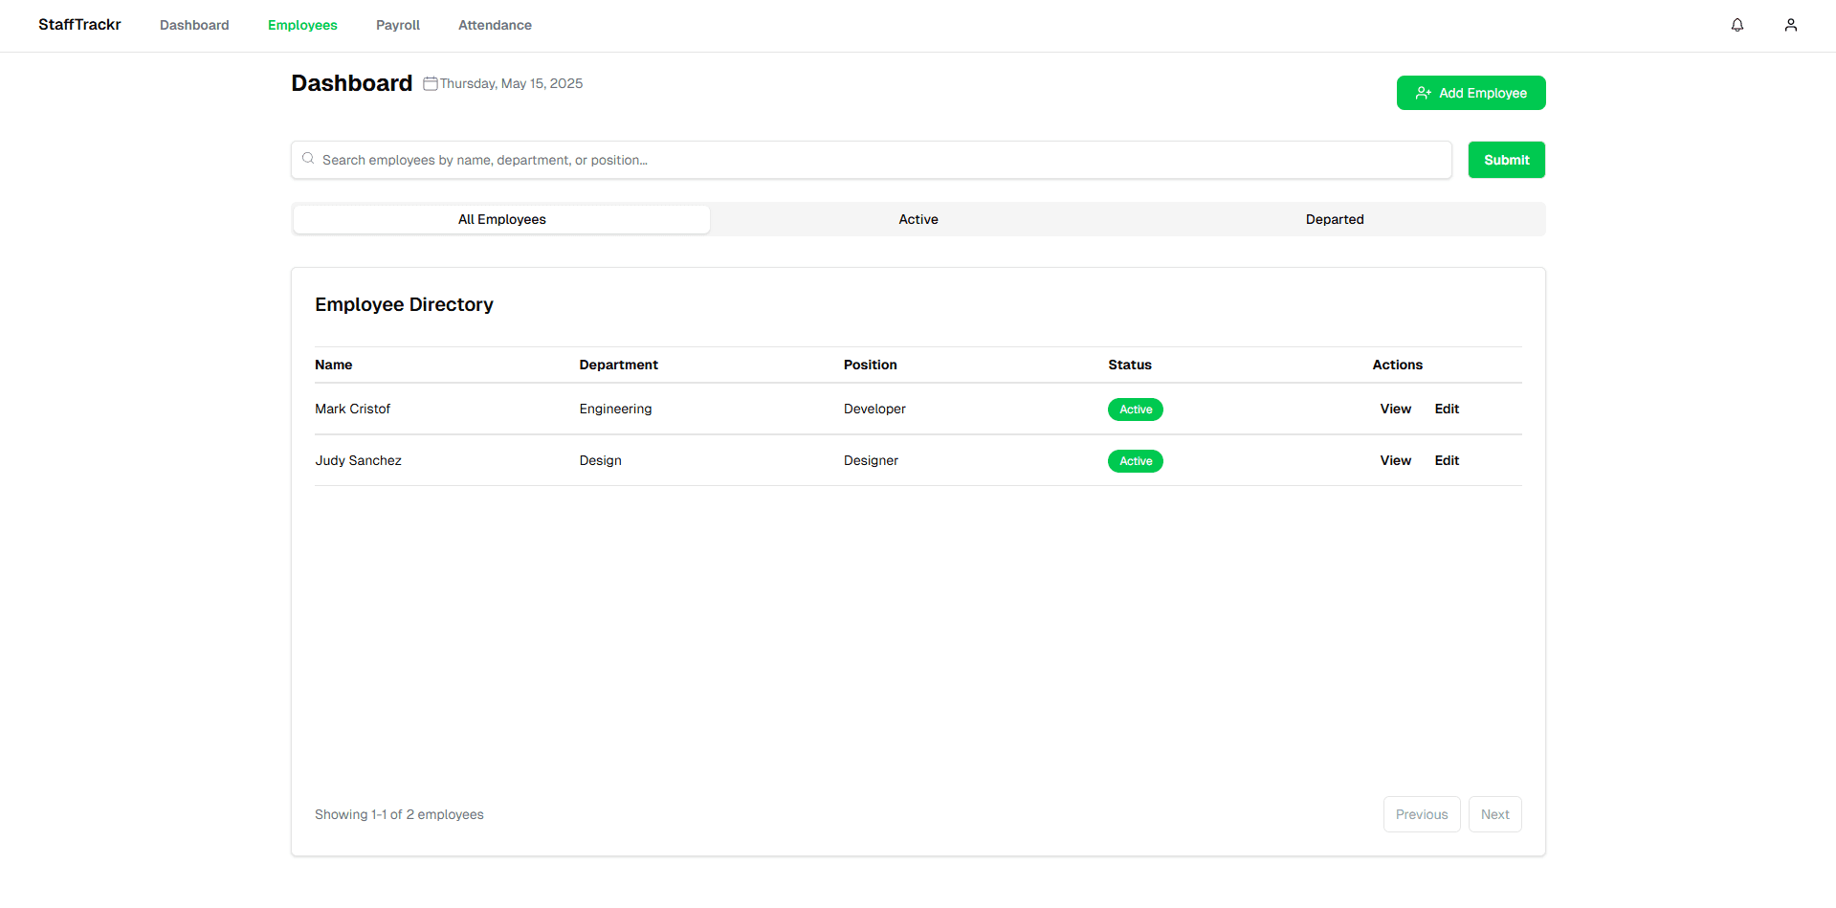Switch to the Active tab
1836x908 pixels.
[918, 219]
